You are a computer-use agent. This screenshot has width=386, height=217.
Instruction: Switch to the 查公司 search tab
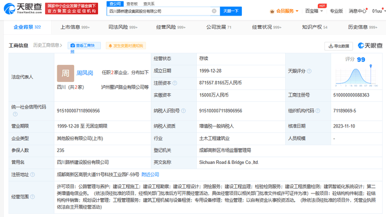pos(115,4)
